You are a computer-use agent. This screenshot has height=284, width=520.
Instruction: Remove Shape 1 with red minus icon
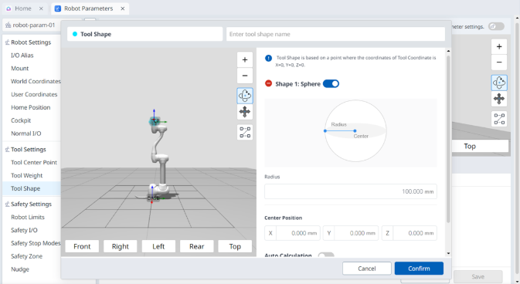pos(269,83)
